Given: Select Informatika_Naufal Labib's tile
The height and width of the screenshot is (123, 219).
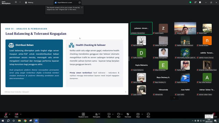Looking at the screenshot, I should (x=185, y=53).
